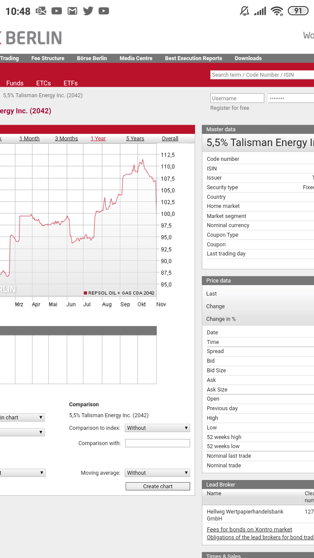The image size is (314, 558).
Task: Switch to the ETFs tab
Action: (71, 83)
